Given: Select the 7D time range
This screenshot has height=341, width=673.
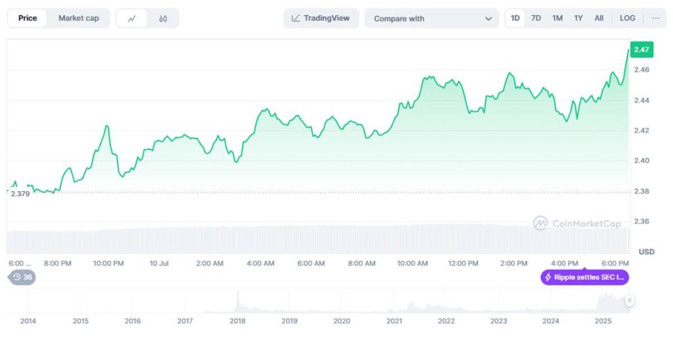Looking at the screenshot, I should tap(536, 18).
